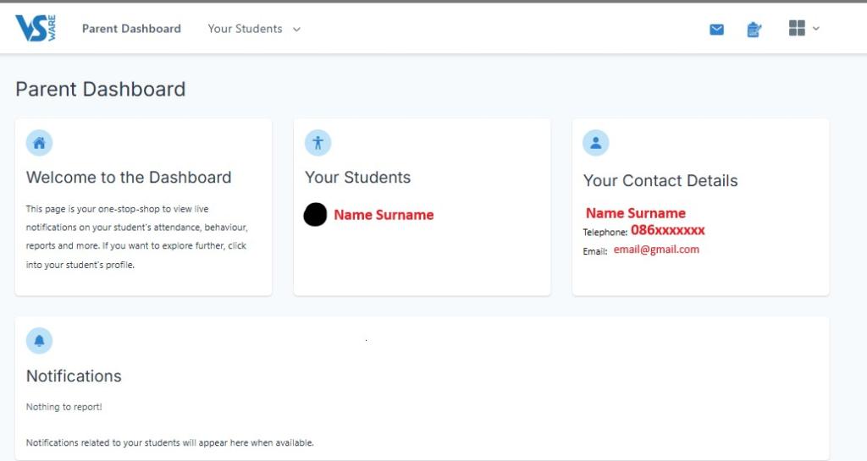Expand the chevron beside the apps grid
Screen dimensions: 867x461
(816, 28)
